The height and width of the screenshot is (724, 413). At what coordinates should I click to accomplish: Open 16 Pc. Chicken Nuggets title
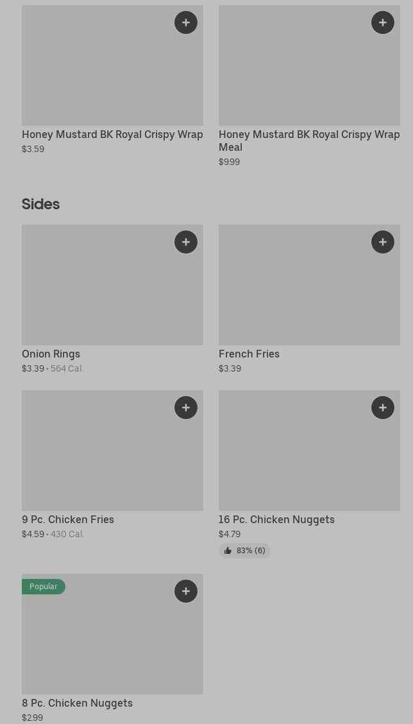click(276, 519)
